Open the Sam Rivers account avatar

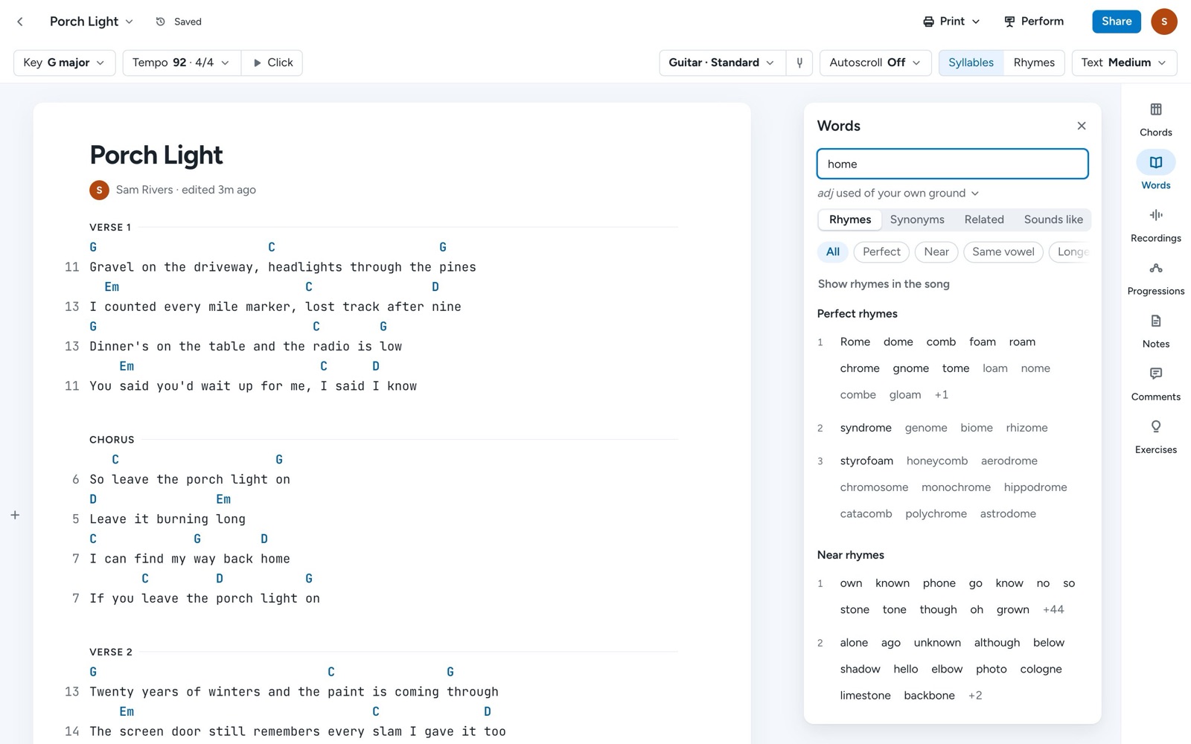(x=1163, y=22)
